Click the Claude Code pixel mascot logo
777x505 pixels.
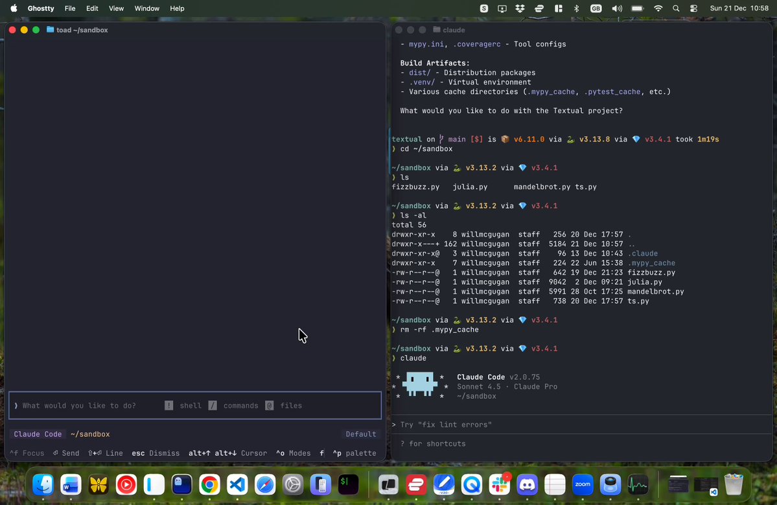click(x=420, y=384)
